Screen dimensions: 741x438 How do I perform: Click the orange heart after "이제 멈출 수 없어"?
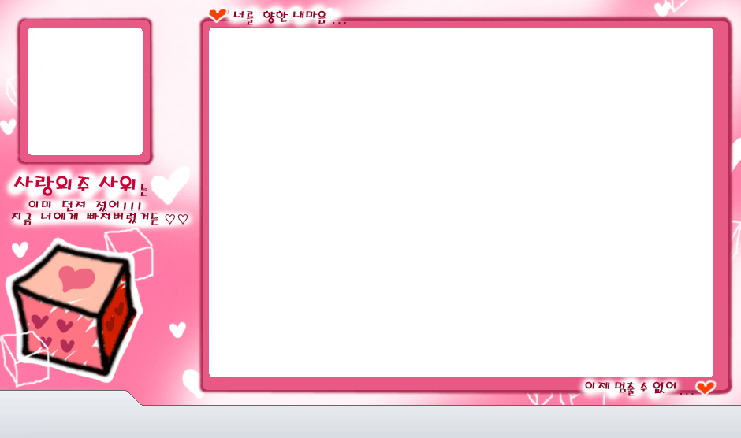[x=706, y=388]
